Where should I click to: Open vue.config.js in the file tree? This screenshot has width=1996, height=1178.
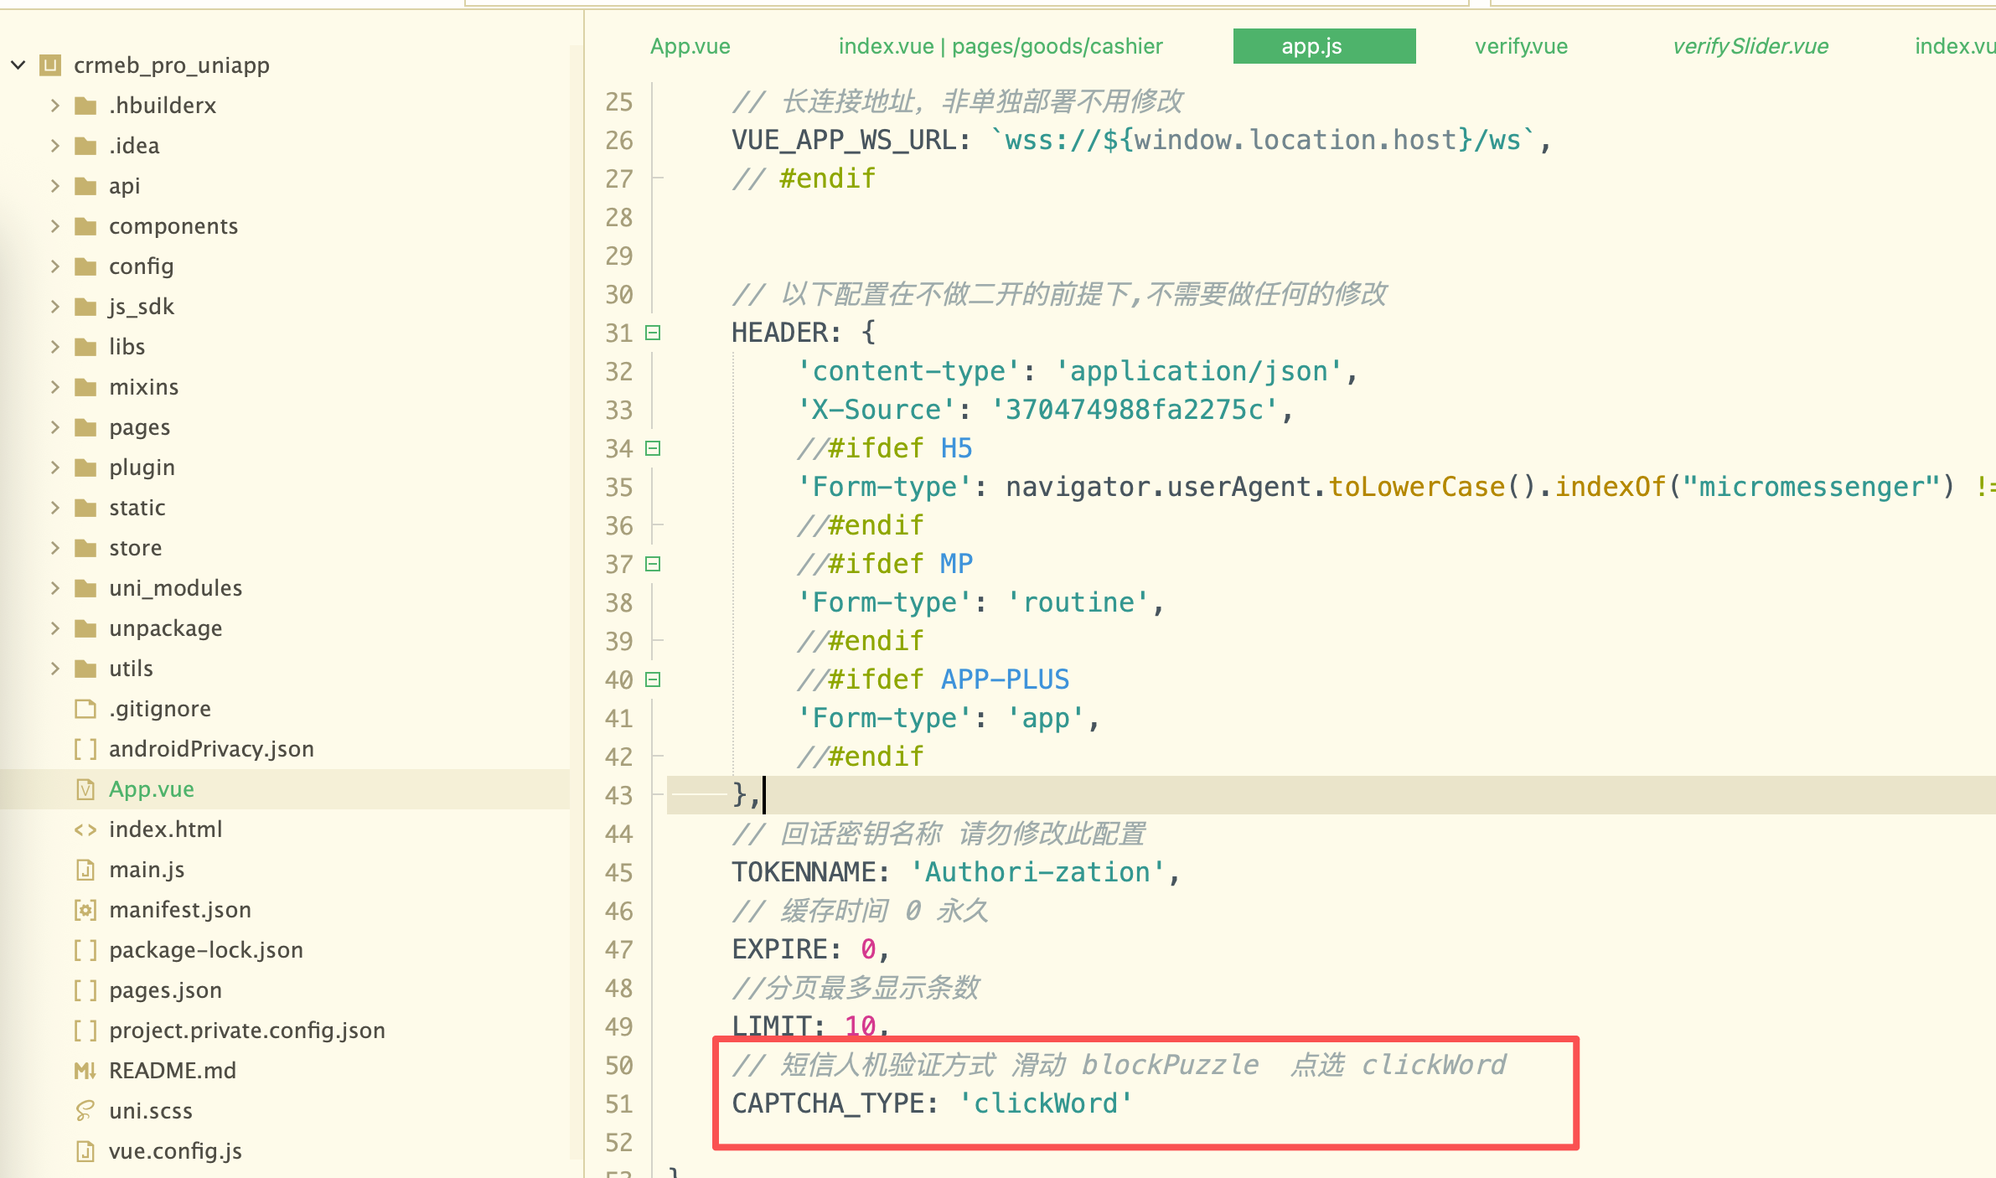coord(175,1151)
